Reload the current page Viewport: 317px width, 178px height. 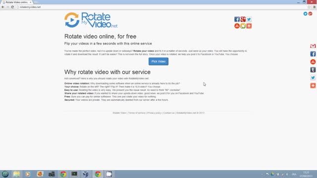click(12, 7)
